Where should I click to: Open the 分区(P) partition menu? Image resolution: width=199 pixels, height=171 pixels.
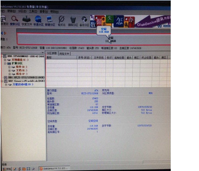[x=22, y=11]
